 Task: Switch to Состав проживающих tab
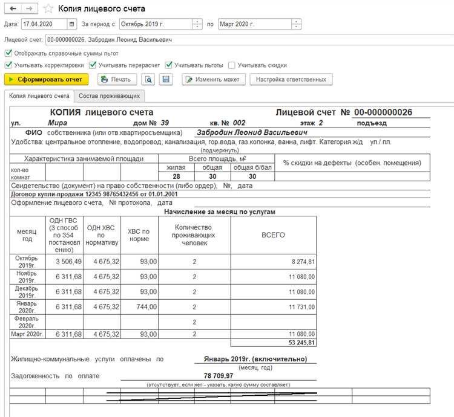click(x=110, y=96)
